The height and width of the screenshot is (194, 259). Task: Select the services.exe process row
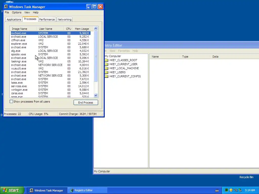pos(51,86)
